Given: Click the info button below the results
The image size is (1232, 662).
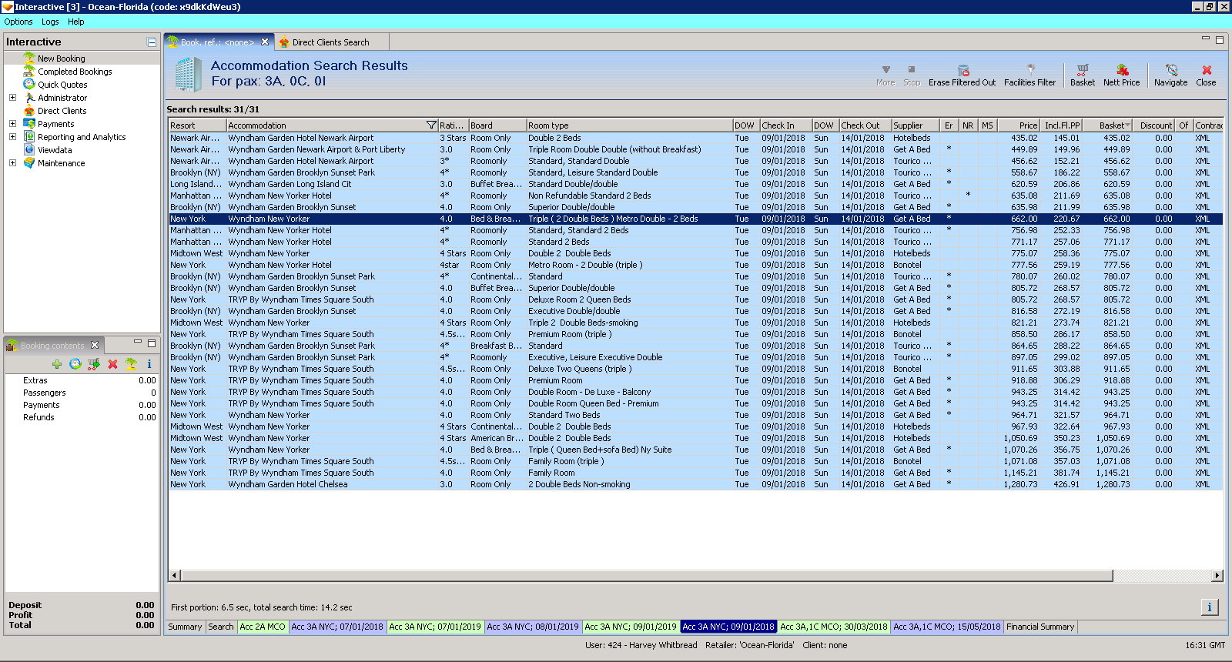Looking at the screenshot, I should [x=1209, y=607].
